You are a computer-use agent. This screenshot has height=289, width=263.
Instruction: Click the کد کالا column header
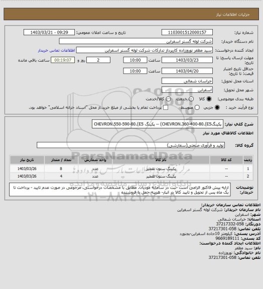pos(226,160)
